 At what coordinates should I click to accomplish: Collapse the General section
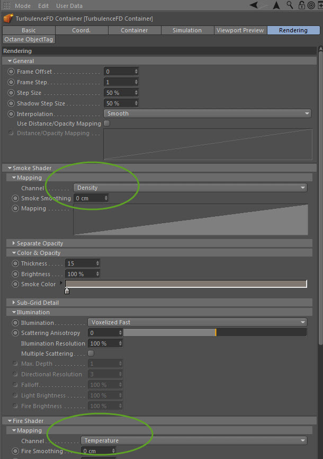click(x=10, y=61)
